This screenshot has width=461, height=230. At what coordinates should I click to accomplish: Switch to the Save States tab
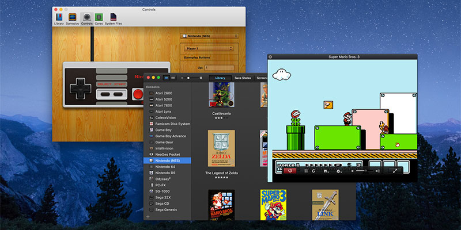[x=243, y=78]
